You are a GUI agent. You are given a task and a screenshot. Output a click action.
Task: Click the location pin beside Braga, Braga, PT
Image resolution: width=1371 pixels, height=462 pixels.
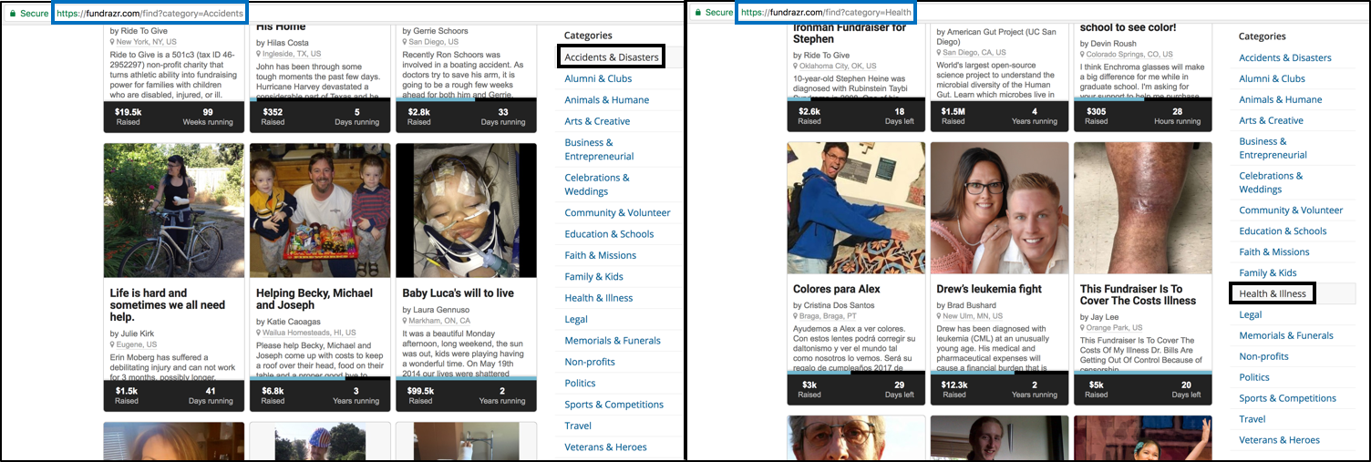796,315
